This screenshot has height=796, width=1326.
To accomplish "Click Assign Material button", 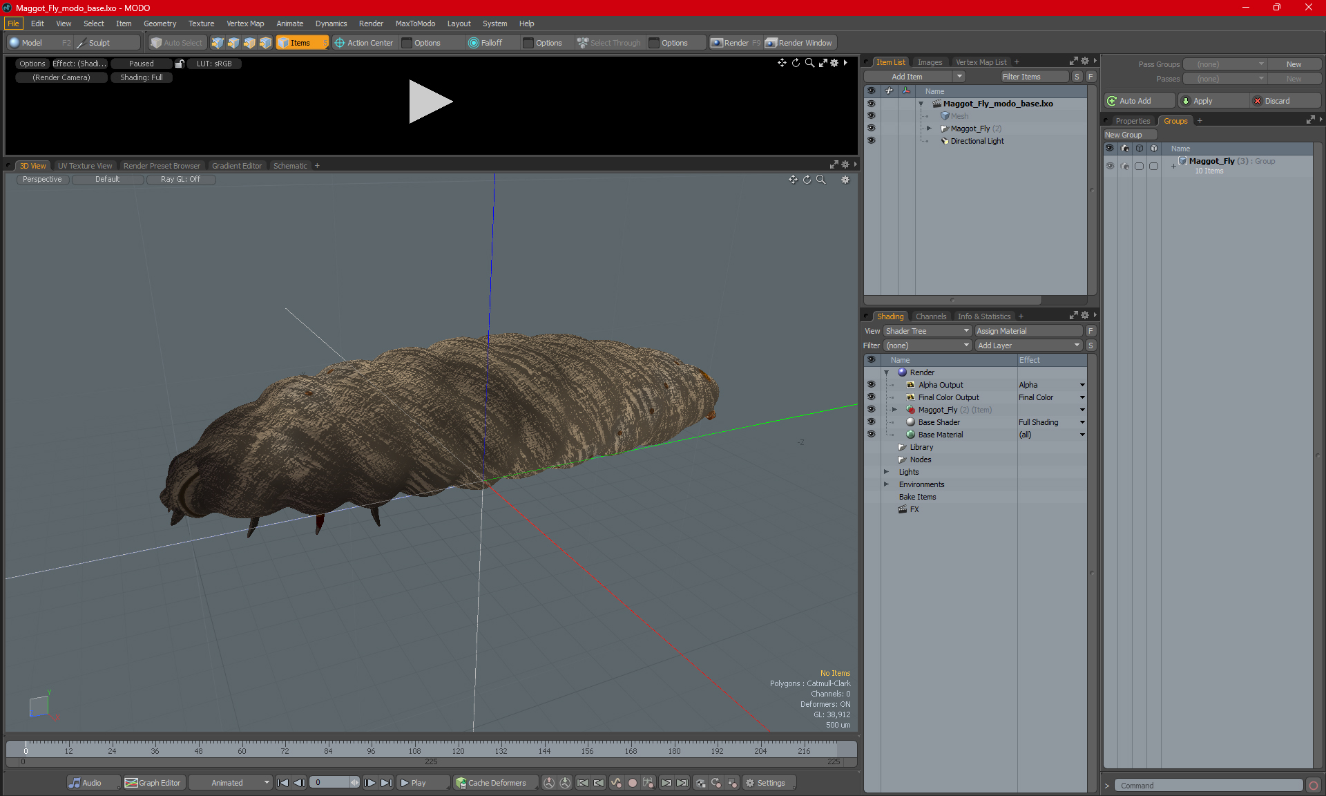I will pos(1028,331).
